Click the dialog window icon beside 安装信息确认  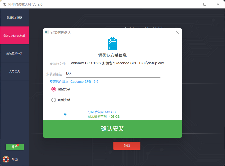click(47, 32)
